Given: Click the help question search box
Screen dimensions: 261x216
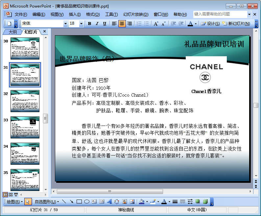Looking at the screenshot, I should click(220, 14).
